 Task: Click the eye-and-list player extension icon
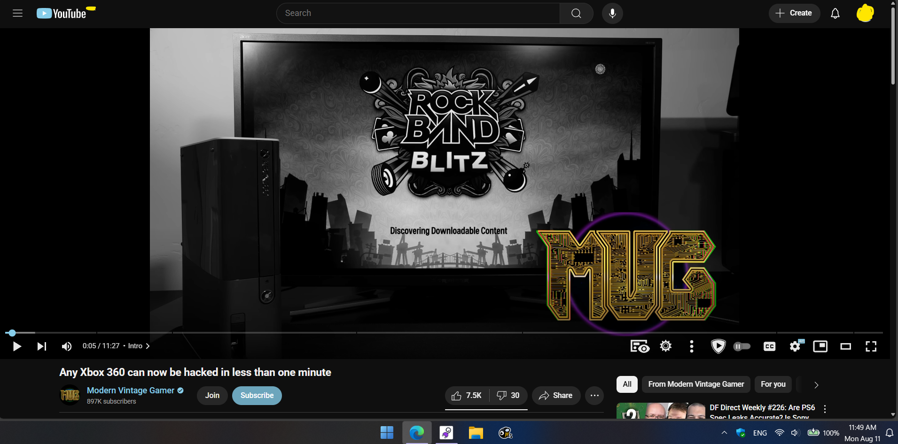(640, 346)
